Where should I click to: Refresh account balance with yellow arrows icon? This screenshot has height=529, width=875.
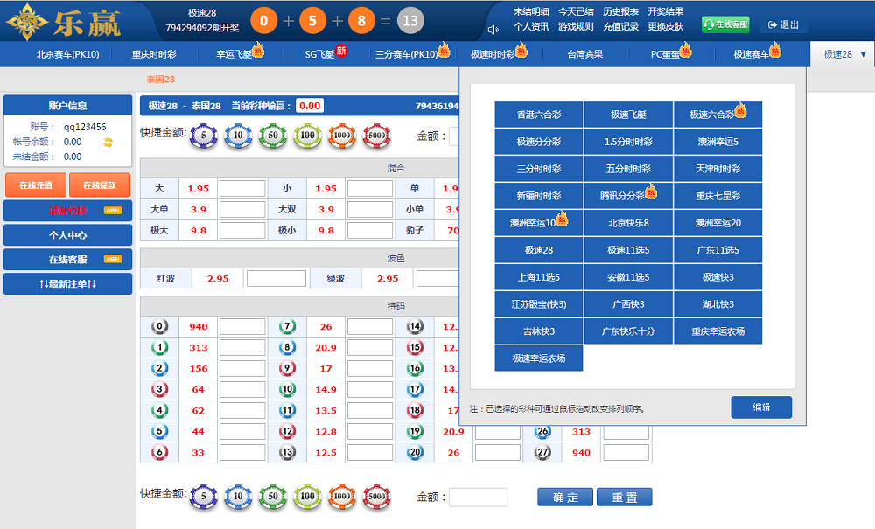click(x=108, y=142)
